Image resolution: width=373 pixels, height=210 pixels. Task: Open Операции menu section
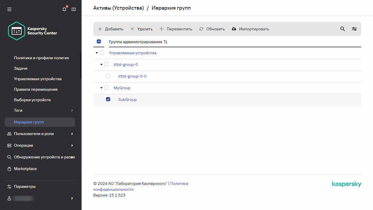tap(23, 145)
